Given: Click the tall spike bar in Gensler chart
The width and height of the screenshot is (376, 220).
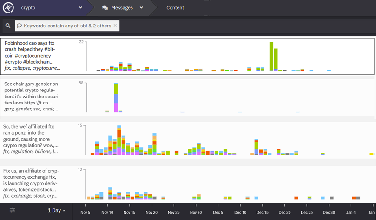Looking at the screenshot, I should pos(116,97).
